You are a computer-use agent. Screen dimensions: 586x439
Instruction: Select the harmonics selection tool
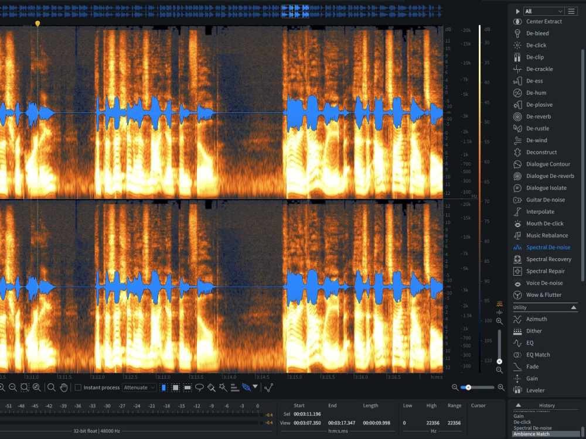coord(235,387)
